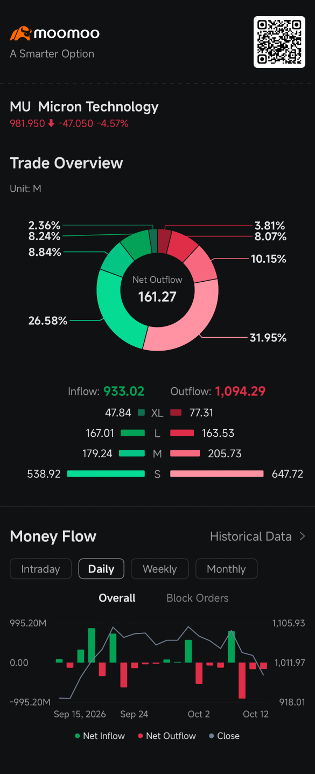
Task: Click the 10.15% outflow label
Action: 268,259
